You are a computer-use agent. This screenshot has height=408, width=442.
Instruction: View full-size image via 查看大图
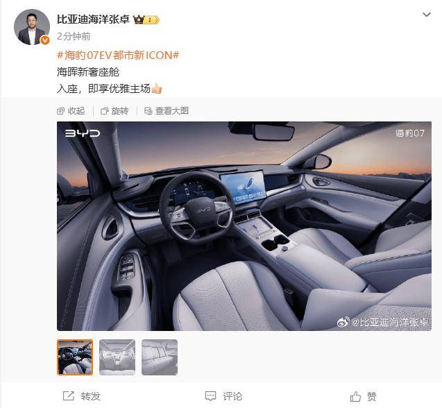167,111
